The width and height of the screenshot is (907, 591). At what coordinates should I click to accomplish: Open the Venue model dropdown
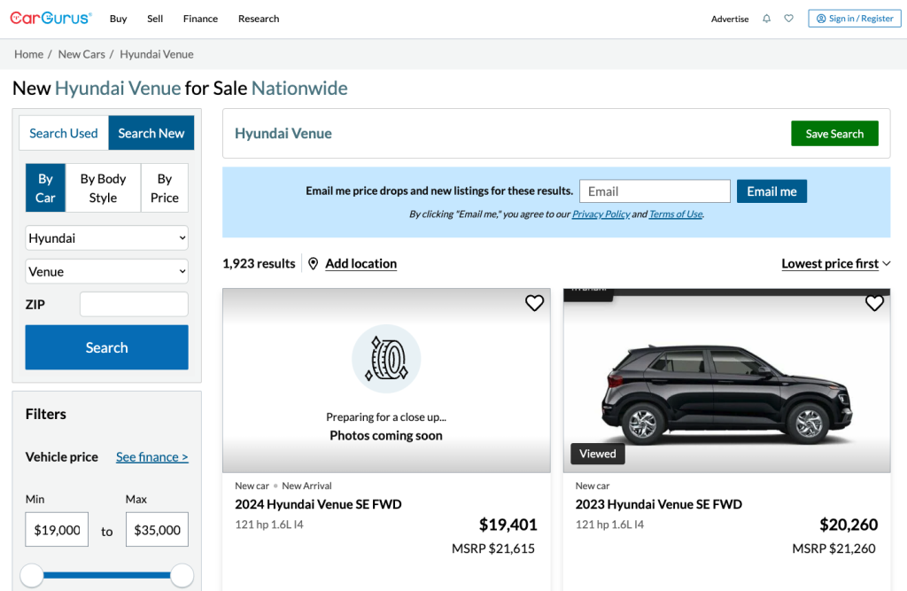pyautogui.click(x=106, y=272)
